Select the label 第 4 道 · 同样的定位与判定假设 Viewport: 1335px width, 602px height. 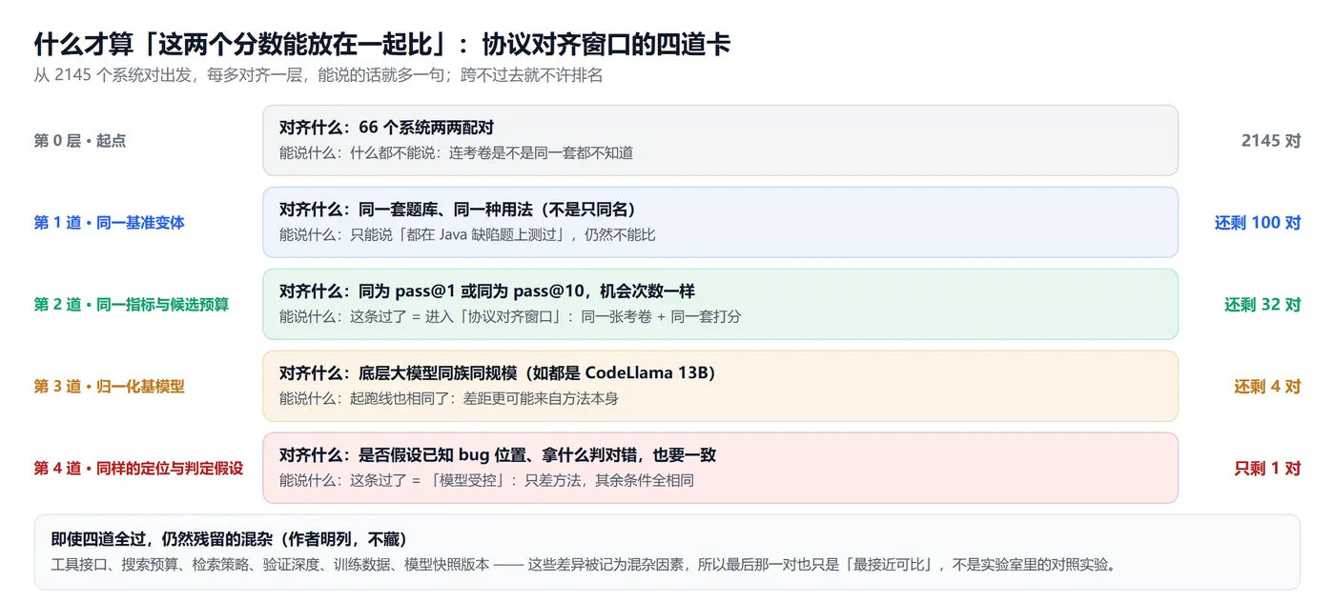click(x=139, y=469)
